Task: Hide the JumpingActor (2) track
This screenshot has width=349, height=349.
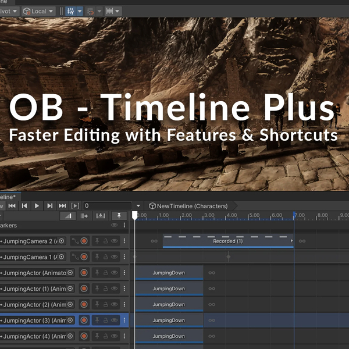Action: [x=115, y=304]
